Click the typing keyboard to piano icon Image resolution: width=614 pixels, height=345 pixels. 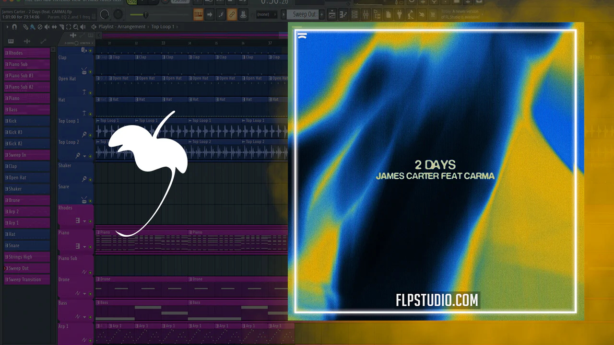(x=198, y=14)
